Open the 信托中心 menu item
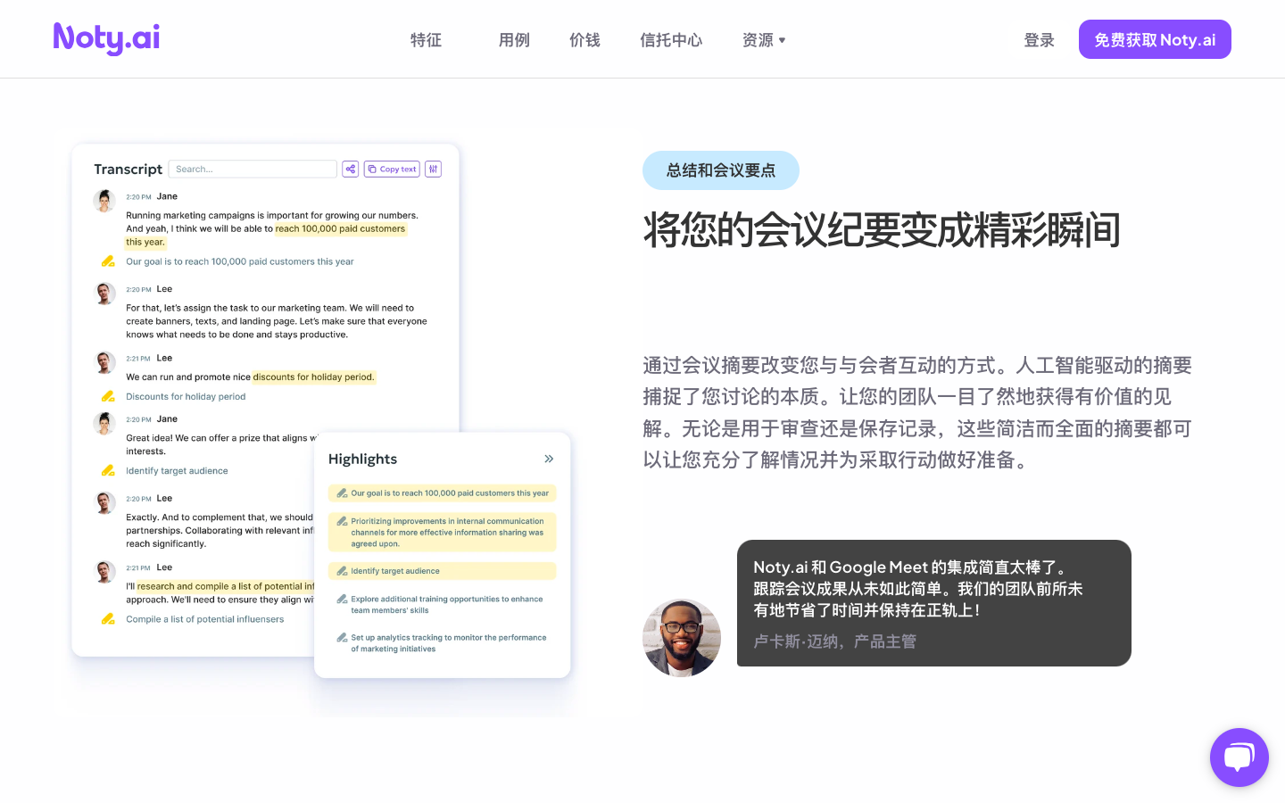 click(671, 39)
